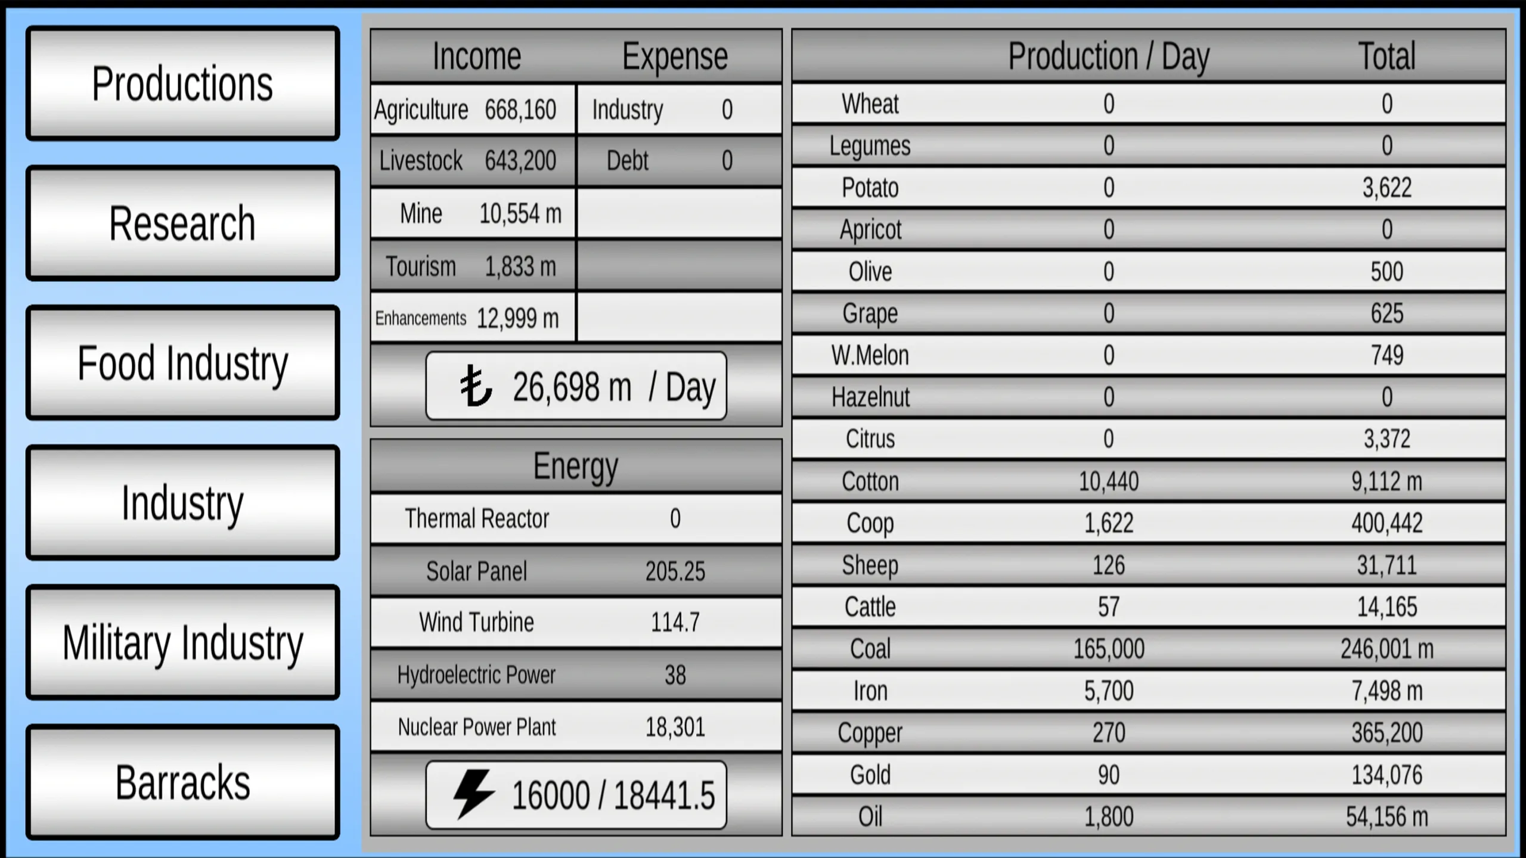1526x858 pixels.
Task: Select the Military Industry button
Action: pyautogui.click(x=182, y=642)
